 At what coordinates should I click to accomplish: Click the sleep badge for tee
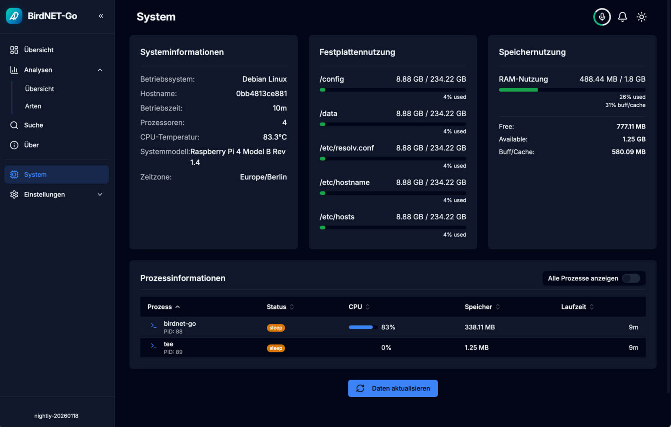coord(276,348)
